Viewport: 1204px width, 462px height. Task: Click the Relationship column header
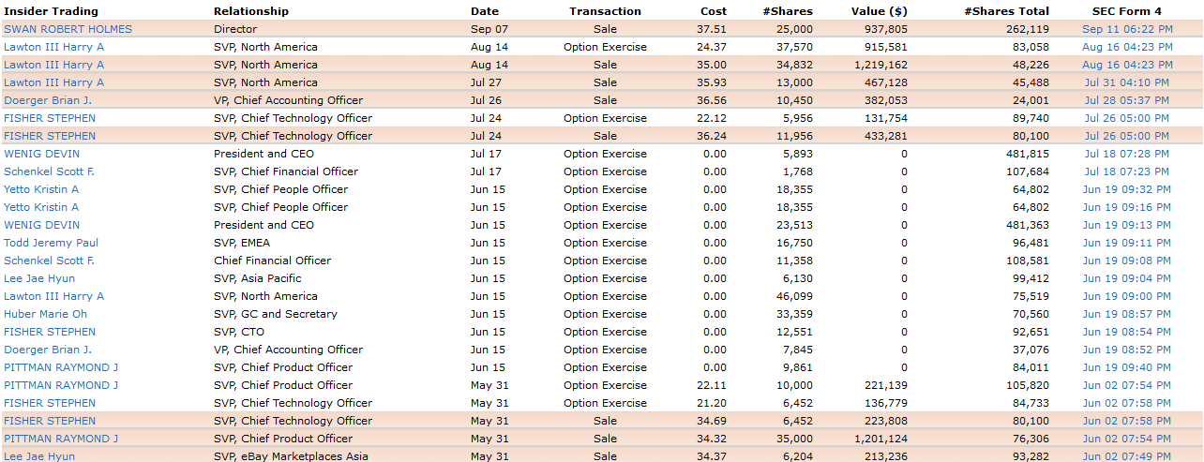[251, 11]
